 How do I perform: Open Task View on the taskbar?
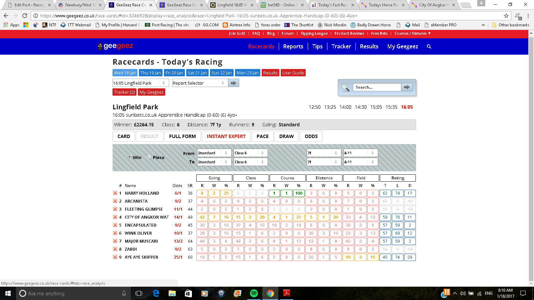pyautogui.click(x=139, y=293)
